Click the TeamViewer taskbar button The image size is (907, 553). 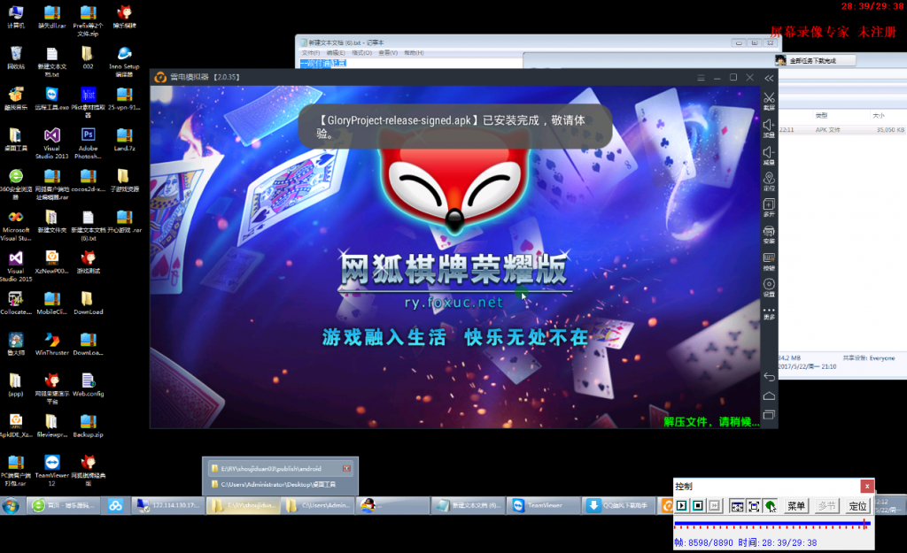544,505
